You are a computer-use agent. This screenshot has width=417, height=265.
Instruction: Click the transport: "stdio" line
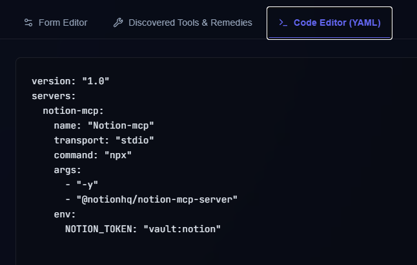click(104, 140)
